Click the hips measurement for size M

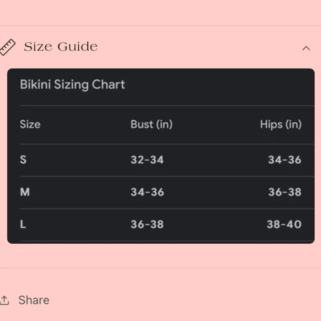284,192
